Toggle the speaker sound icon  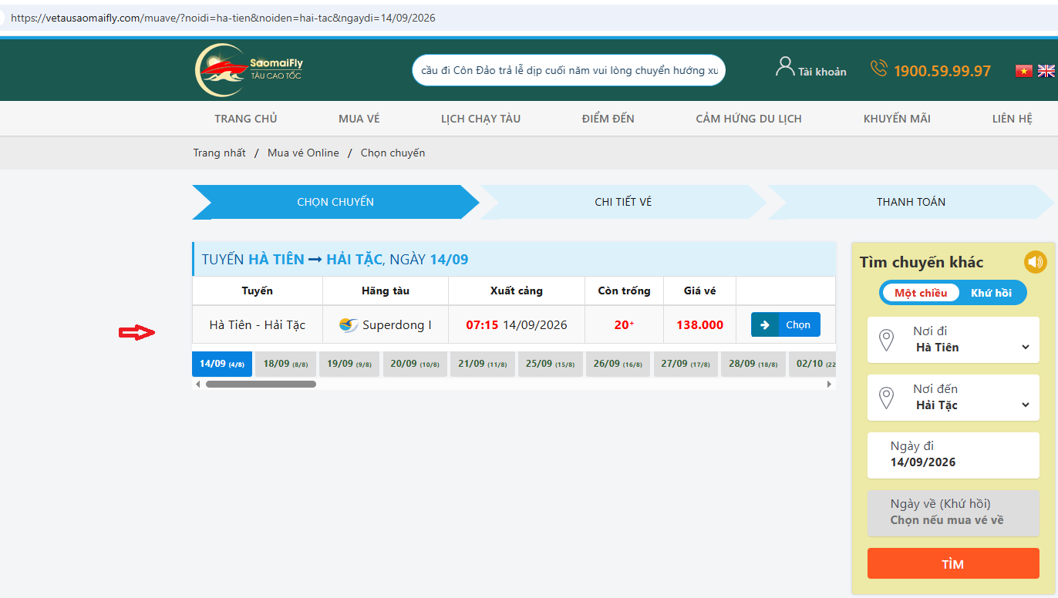[x=1035, y=262]
